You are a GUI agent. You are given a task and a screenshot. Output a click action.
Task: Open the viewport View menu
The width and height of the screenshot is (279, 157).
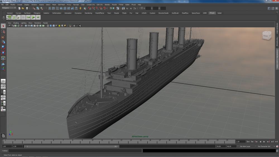click(x=9, y=23)
